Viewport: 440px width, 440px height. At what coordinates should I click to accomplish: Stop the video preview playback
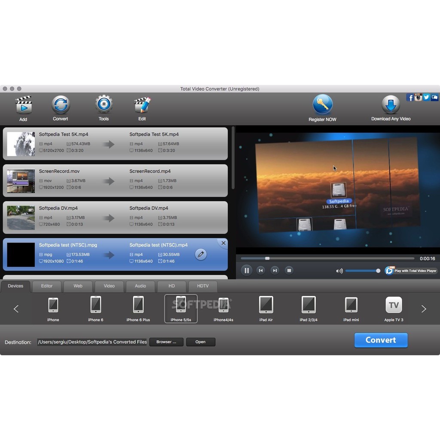[x=289, y=271]
